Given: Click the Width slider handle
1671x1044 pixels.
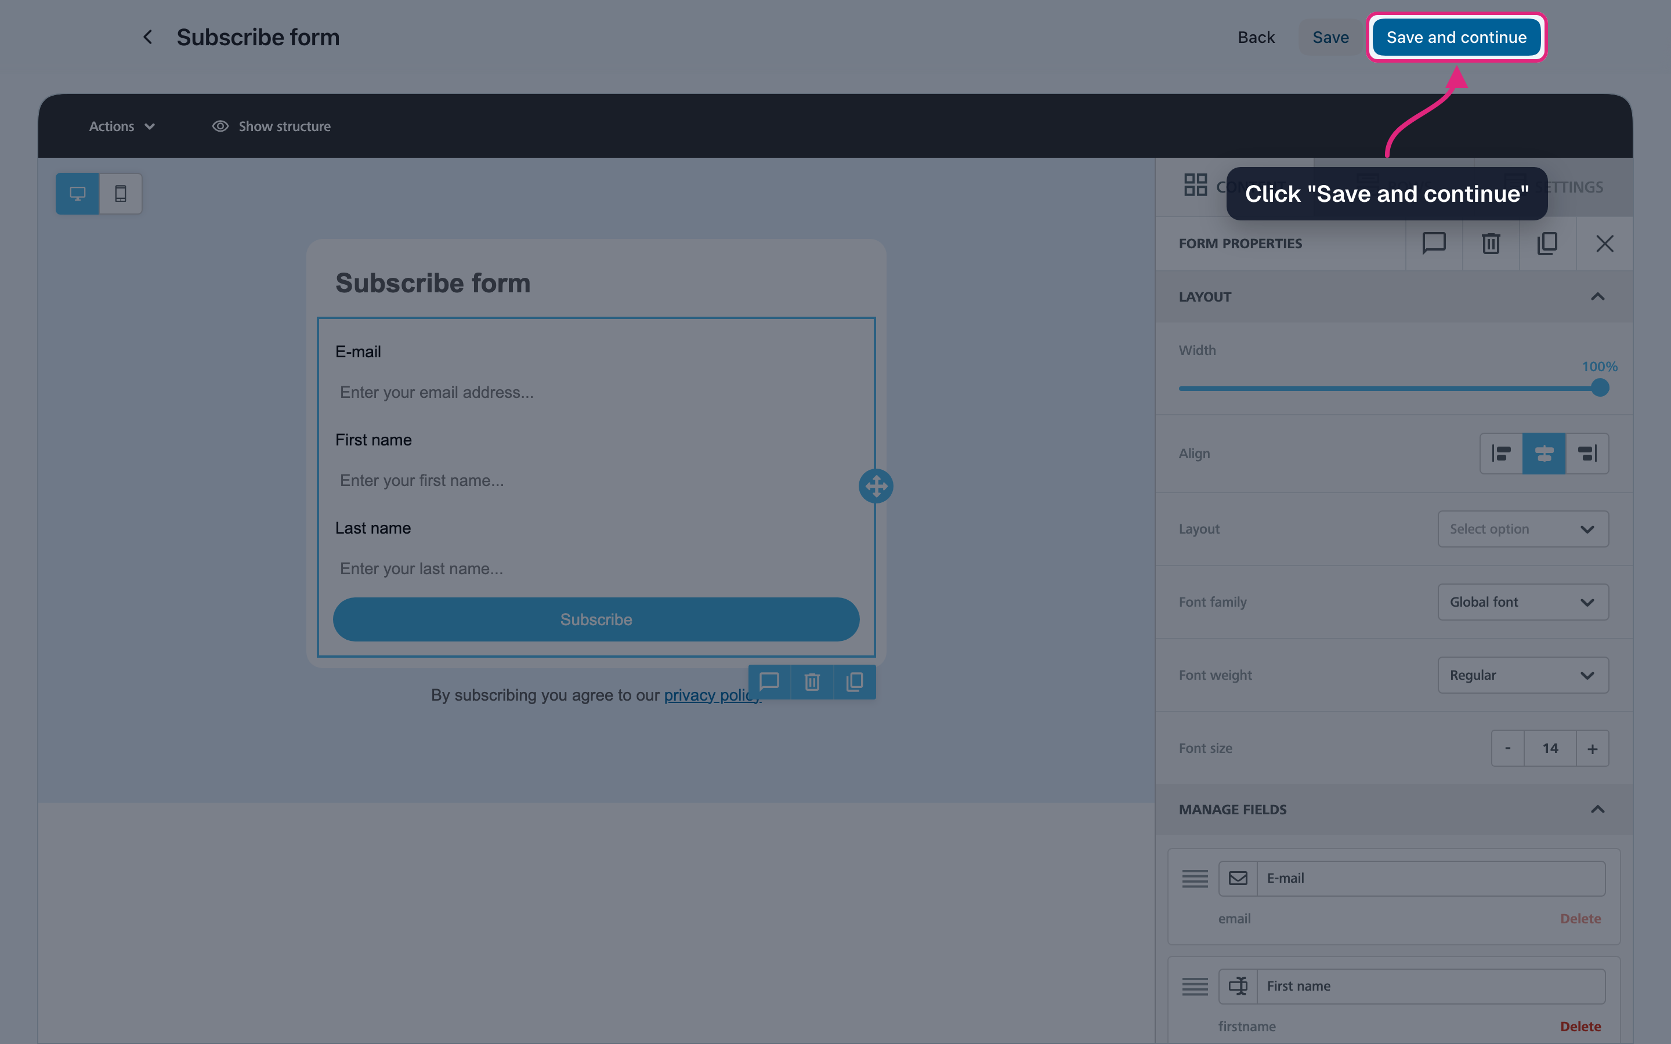Looking at the screenshot, I should 1600,388.
